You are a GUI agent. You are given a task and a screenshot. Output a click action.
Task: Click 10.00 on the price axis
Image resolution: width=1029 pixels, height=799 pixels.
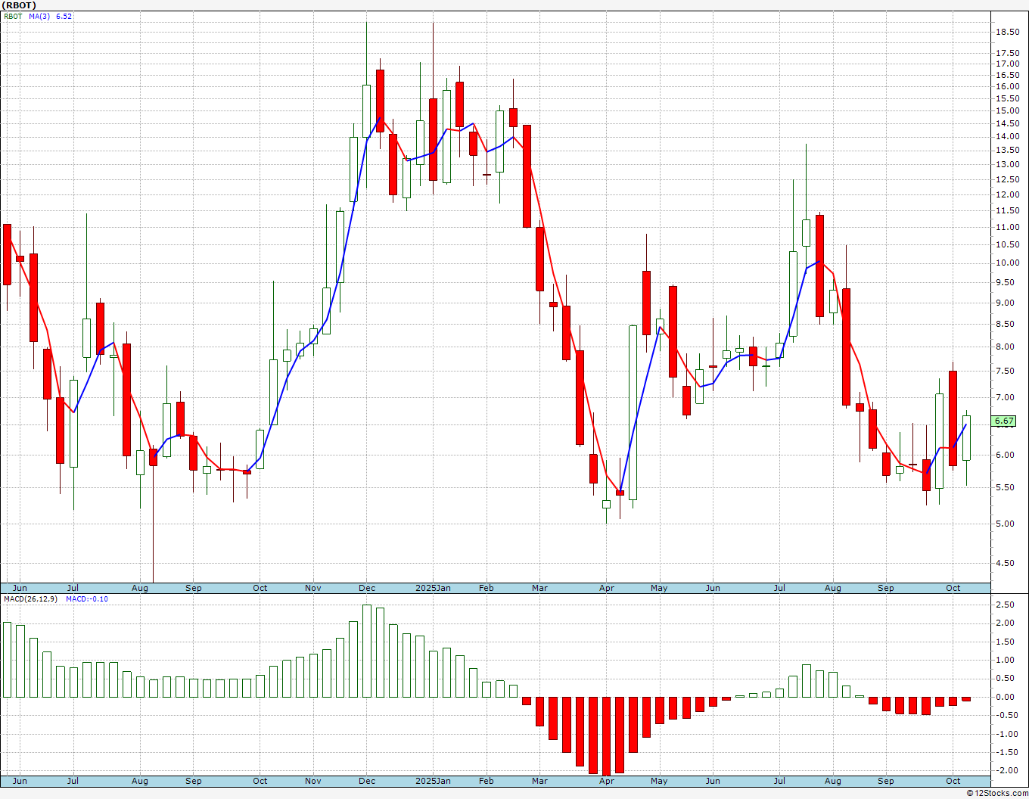pyautogui.click(x=1006, y=263)
